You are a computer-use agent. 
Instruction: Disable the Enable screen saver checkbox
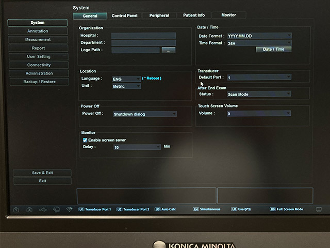pos(85,140)
